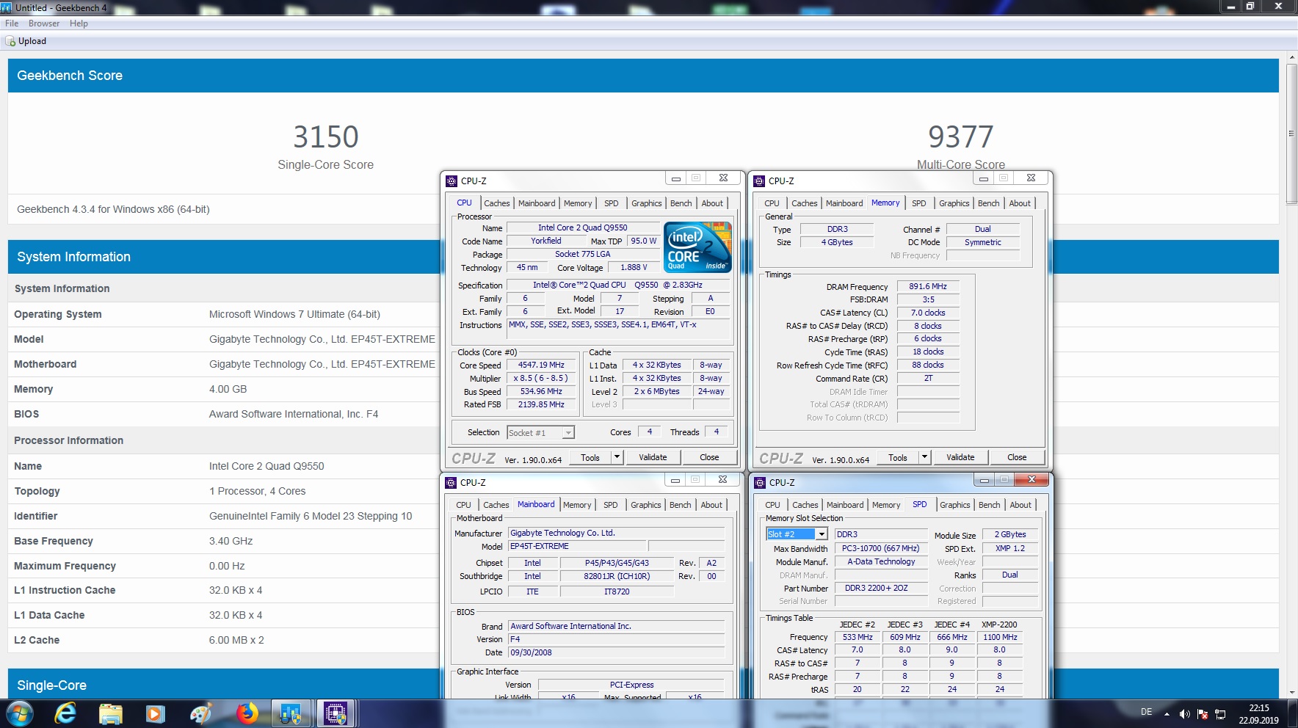Screen dimensions: 1298x728
Task: Select Memory tab in SPD window
Action: pos(886,505)
